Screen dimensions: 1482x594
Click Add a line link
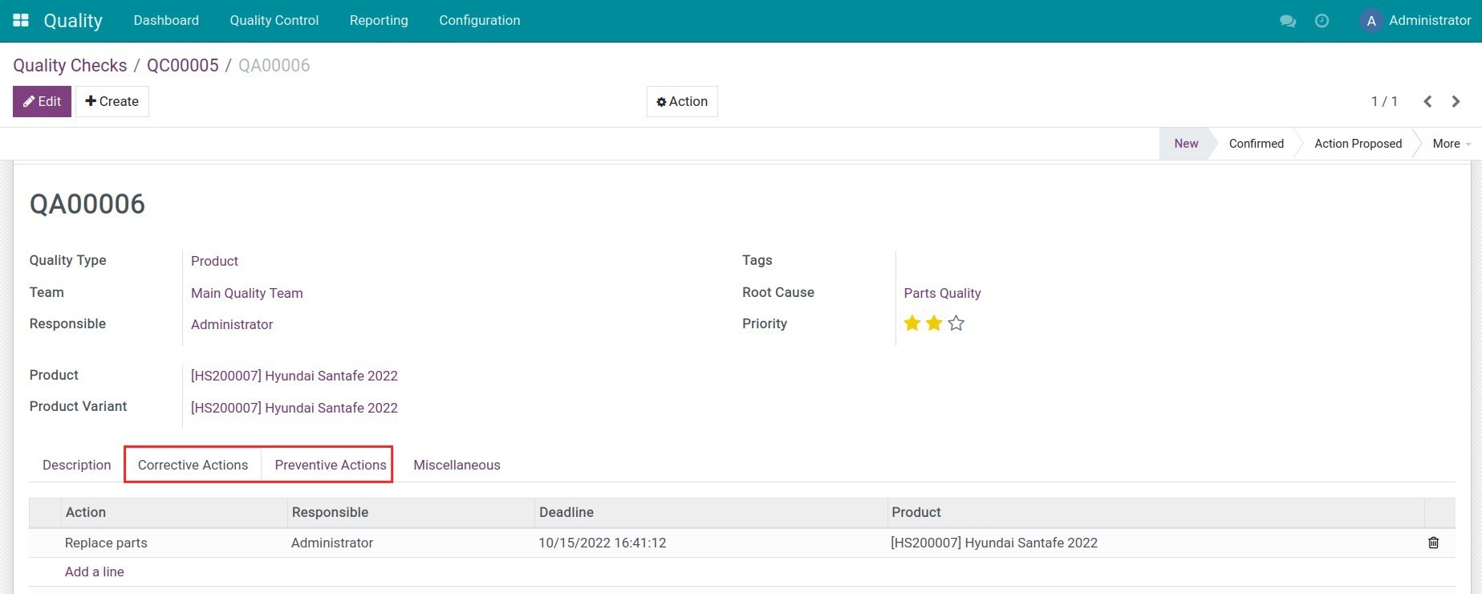coord(94,572)
